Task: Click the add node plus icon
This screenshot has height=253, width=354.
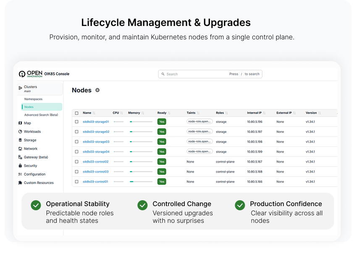Action: (x=97, y=90)
